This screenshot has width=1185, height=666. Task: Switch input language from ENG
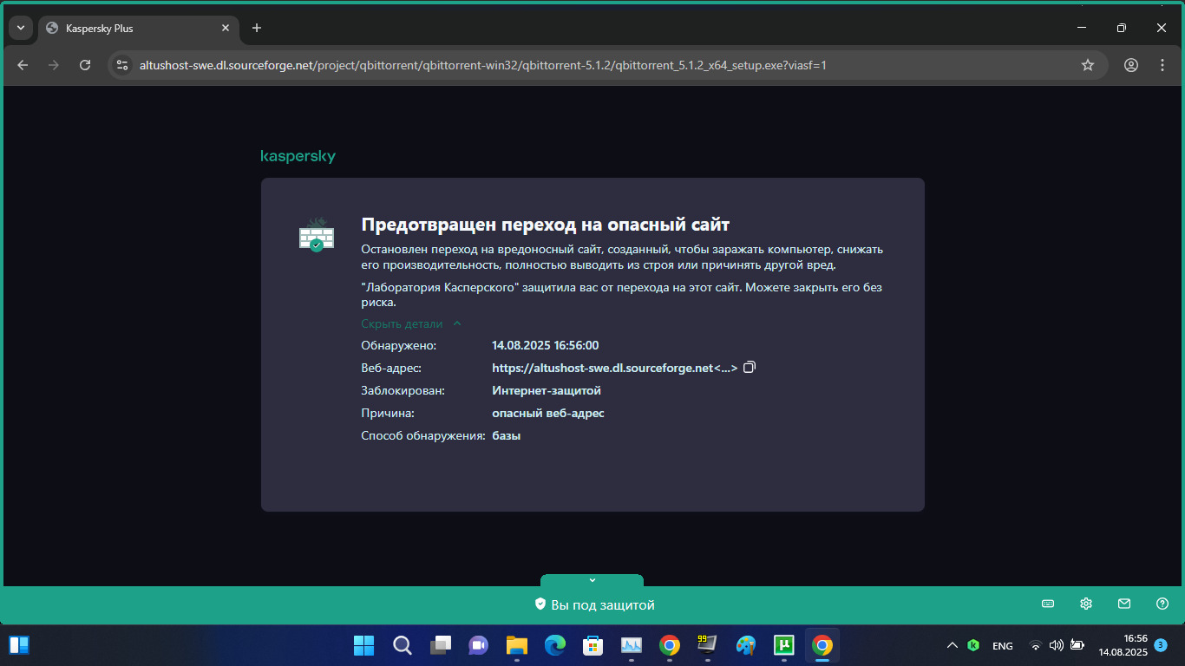tap(1003, 645)
